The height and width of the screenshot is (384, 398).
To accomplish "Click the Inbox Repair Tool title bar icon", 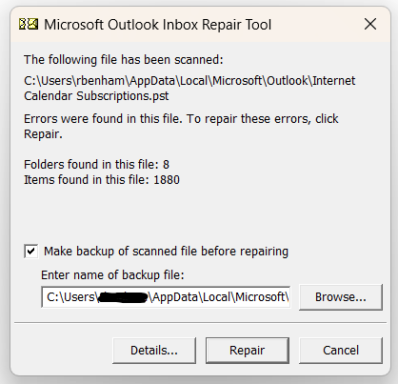I will (29, 24).
